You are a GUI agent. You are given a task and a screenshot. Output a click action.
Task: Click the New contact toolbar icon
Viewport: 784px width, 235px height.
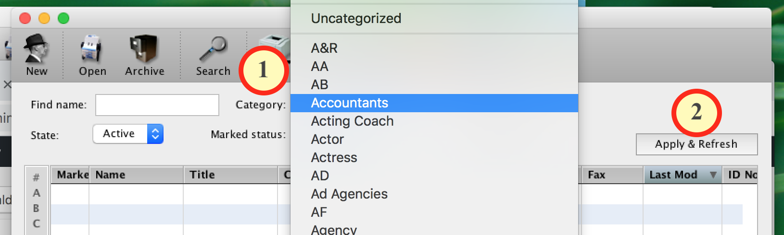click(x=37, y=49)
